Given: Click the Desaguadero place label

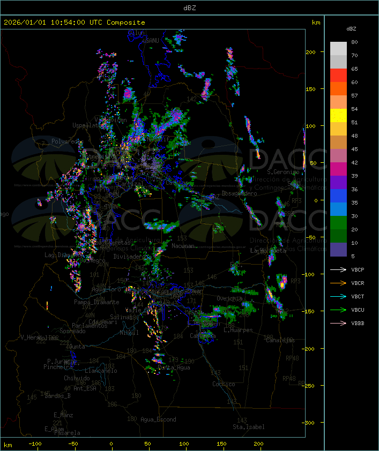Looking at the screenshot, I should coord(239,193).
